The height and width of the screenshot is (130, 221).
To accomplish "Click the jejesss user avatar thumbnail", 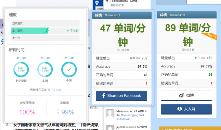I will coord(110,127).
